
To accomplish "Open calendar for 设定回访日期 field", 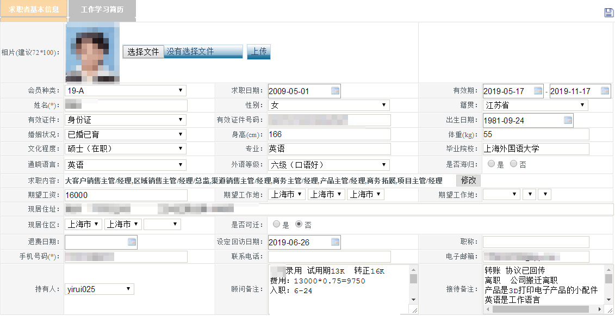I will click(x=335, y=242).
